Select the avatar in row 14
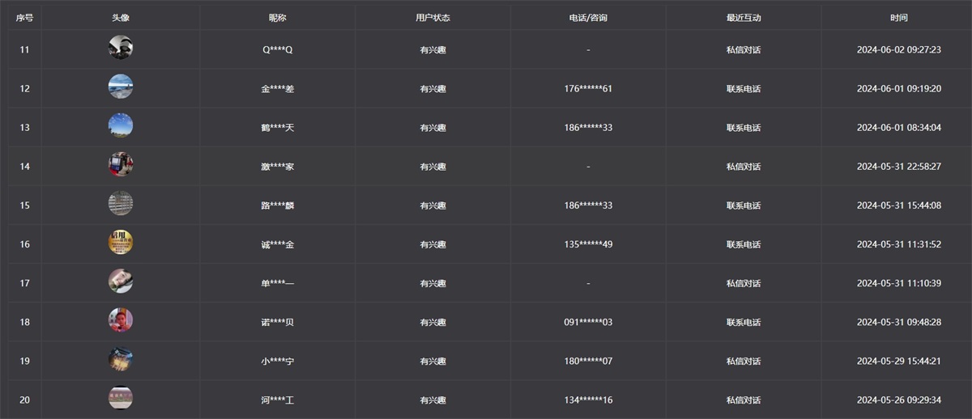The height and width of the screenshot is (419, 972). click(121, 165)
